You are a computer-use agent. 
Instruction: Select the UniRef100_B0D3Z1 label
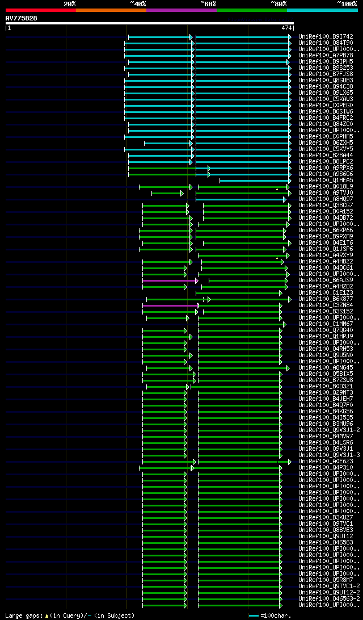326,387
